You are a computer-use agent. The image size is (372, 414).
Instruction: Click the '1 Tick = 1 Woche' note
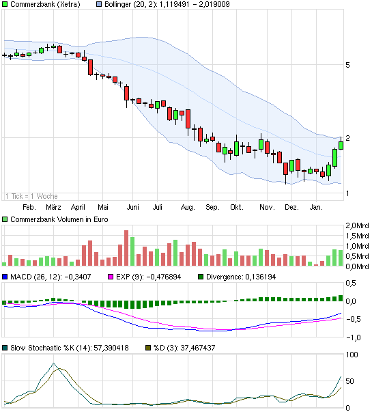[x=31, y=196]
